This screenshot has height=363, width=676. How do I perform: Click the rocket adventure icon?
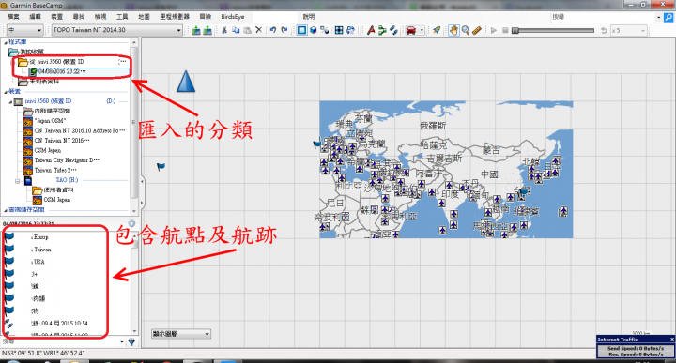(437, 30)
